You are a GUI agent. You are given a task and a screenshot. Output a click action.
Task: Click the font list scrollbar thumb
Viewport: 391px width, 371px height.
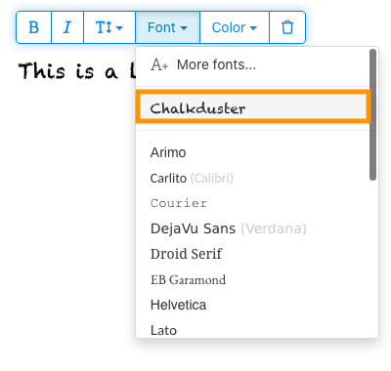373,114
